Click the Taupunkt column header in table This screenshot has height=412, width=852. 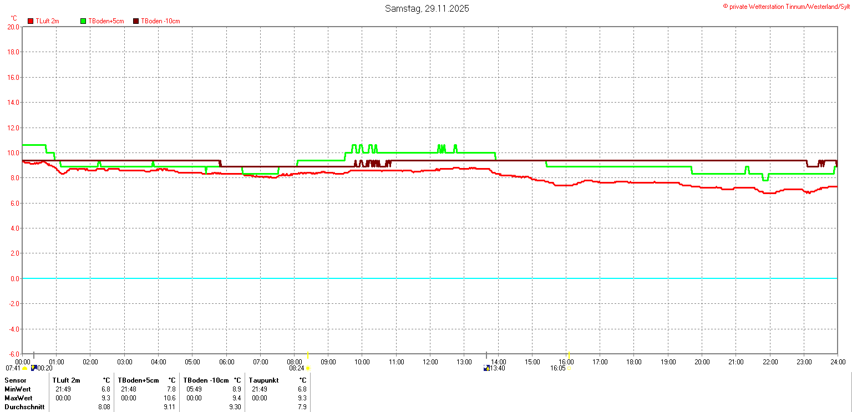[x=264, y=380]
